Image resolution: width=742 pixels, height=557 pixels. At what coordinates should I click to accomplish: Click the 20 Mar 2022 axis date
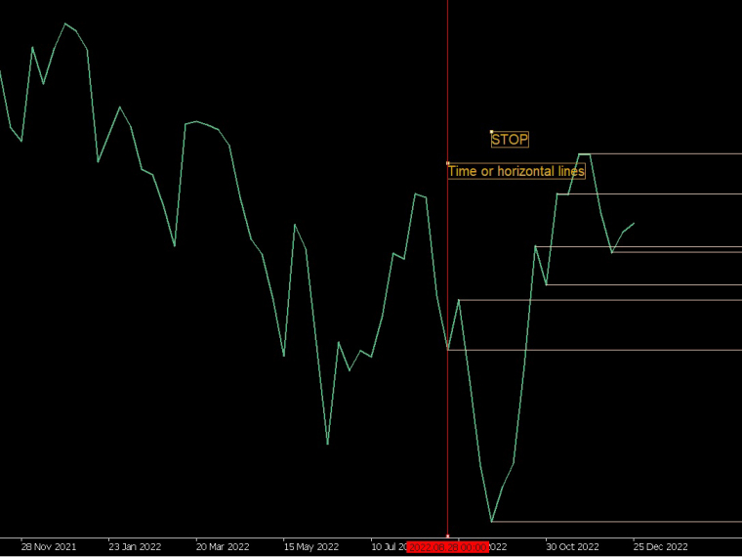[223, 547]
